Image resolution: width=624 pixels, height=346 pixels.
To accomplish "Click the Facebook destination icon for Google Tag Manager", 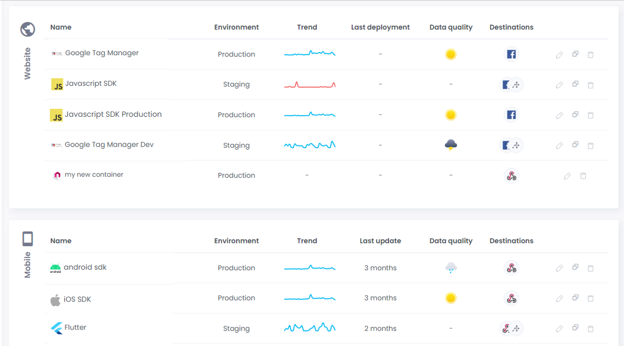I will click(511, 54).
